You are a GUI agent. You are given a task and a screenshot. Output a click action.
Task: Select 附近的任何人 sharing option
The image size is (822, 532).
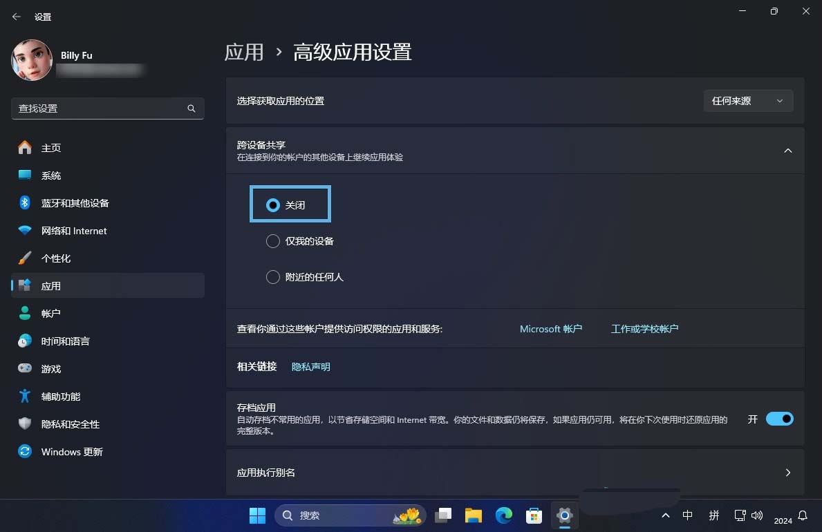273,276
